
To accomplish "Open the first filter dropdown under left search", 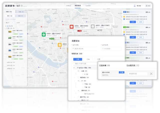I will tap(9, 23).
